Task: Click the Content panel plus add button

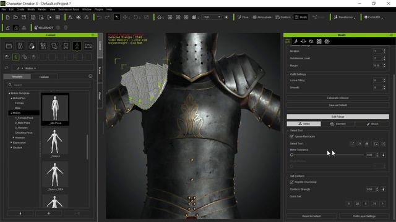Action: tap(49, 213)
